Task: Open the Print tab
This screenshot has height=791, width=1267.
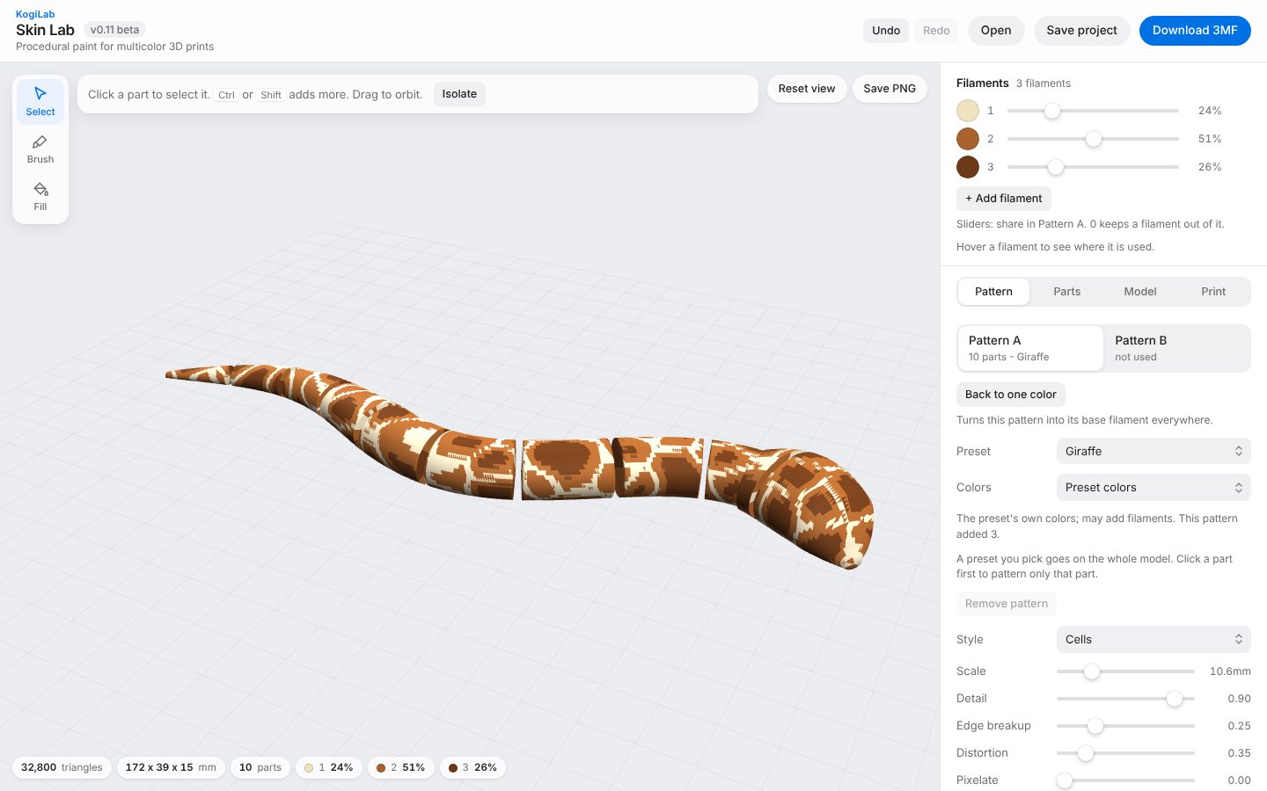Action: pos(1213,292)
